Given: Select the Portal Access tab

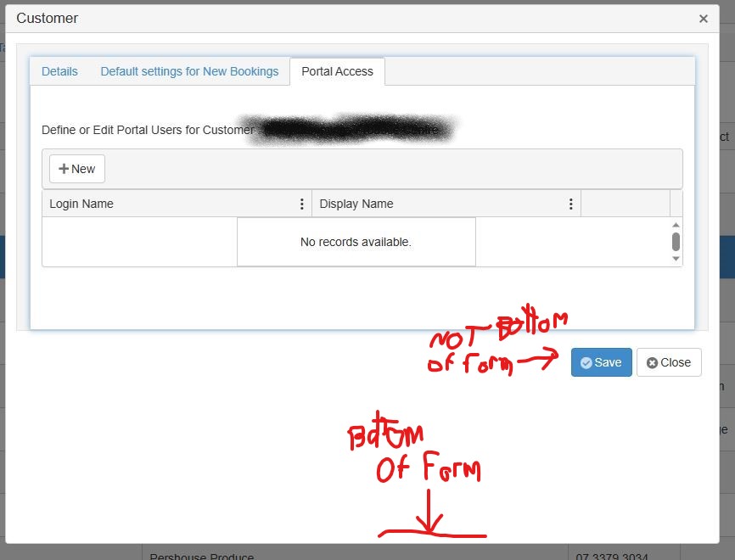Looking at the screenshot, I should 338,72.
